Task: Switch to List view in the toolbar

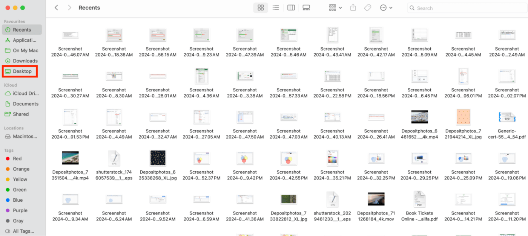Action: [276, 7]
